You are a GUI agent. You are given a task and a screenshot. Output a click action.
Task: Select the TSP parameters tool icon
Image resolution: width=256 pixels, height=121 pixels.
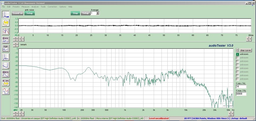click(6, 48)
